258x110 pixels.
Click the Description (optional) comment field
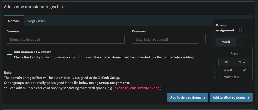point(169,39)
